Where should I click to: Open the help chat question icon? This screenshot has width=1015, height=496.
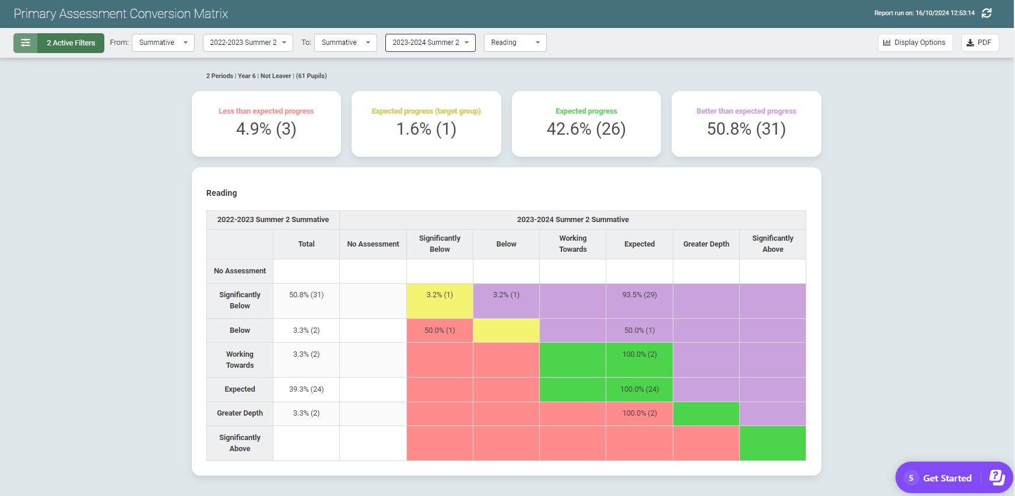click(x=997, y=477)
